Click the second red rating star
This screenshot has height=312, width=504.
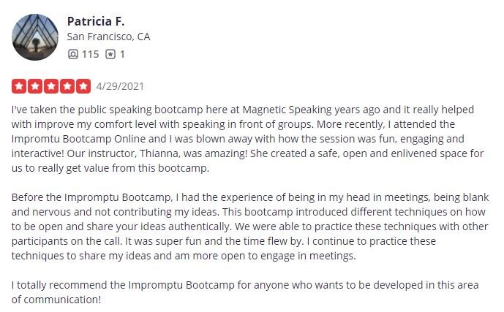(x=35, y=86)
